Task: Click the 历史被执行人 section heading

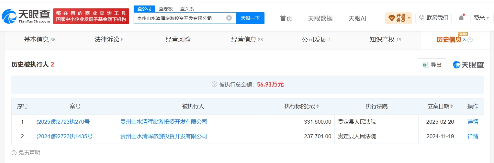Action: (x=30, y=65)
